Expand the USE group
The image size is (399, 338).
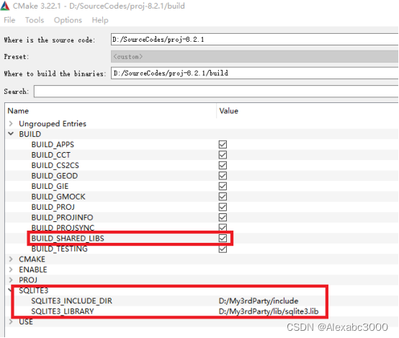tap(11, 321)
